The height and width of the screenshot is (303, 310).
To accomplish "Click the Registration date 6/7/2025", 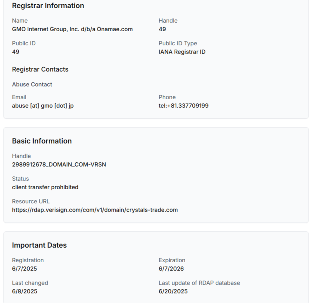I will point(24,269).
